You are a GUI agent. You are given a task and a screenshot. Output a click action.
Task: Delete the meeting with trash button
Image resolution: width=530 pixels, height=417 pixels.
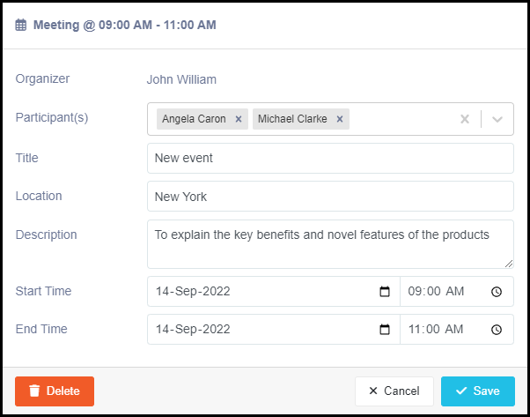point(55,391)
